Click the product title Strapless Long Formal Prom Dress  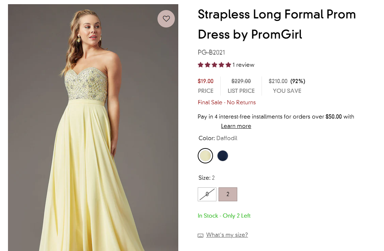(x=276, y=24)
